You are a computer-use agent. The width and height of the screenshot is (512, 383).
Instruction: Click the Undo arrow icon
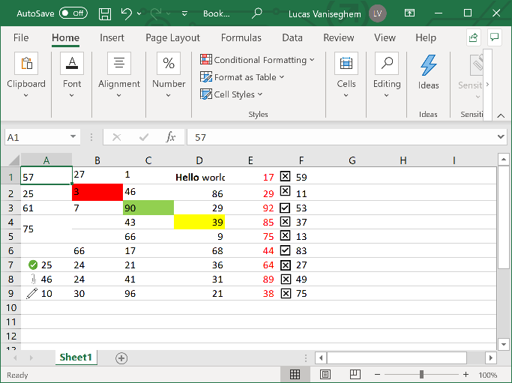[x=127, y=13]
